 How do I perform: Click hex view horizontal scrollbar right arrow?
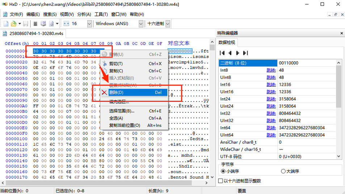pos(206,182)
